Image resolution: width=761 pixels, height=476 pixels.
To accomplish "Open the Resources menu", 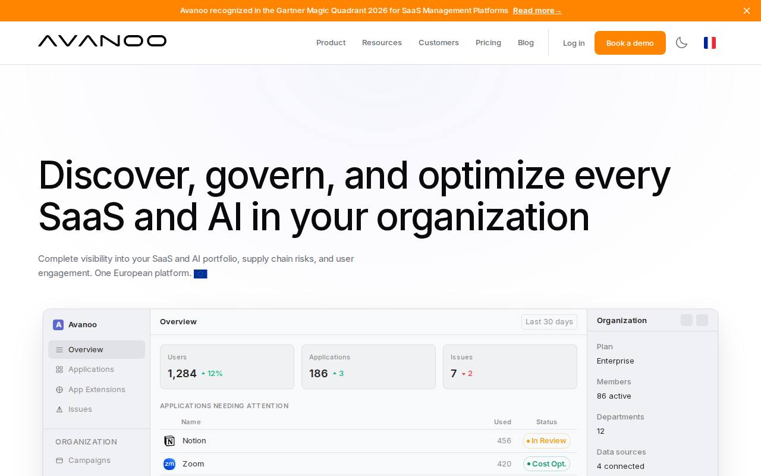I will tap(382, 43).
